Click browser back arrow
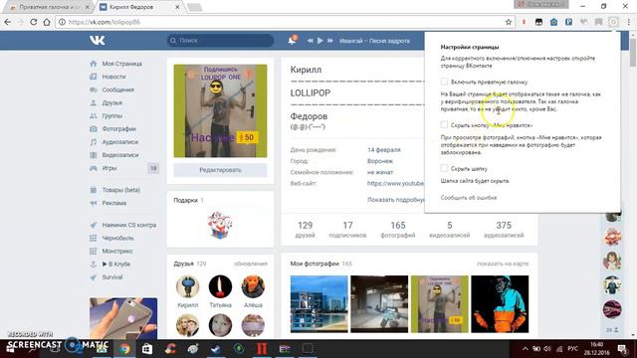 pyautogui.click(x=8, y=22)
